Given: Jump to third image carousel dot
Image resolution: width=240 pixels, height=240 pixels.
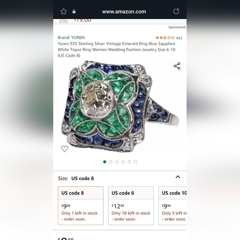Looking at the screenshot, I should tap(117, 162).
